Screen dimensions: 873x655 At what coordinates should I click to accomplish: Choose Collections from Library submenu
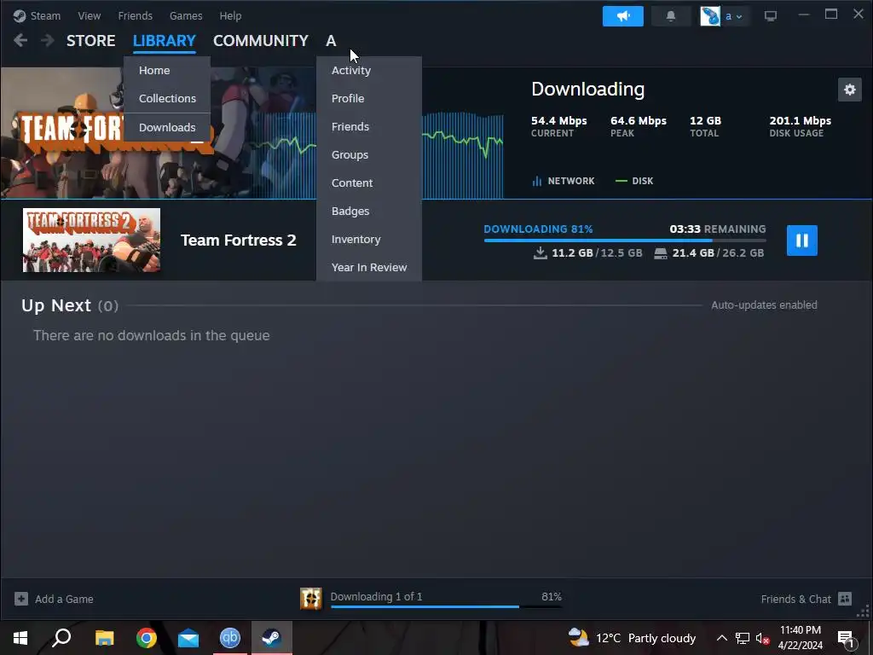pyautogui.click(x=166, y=99)
